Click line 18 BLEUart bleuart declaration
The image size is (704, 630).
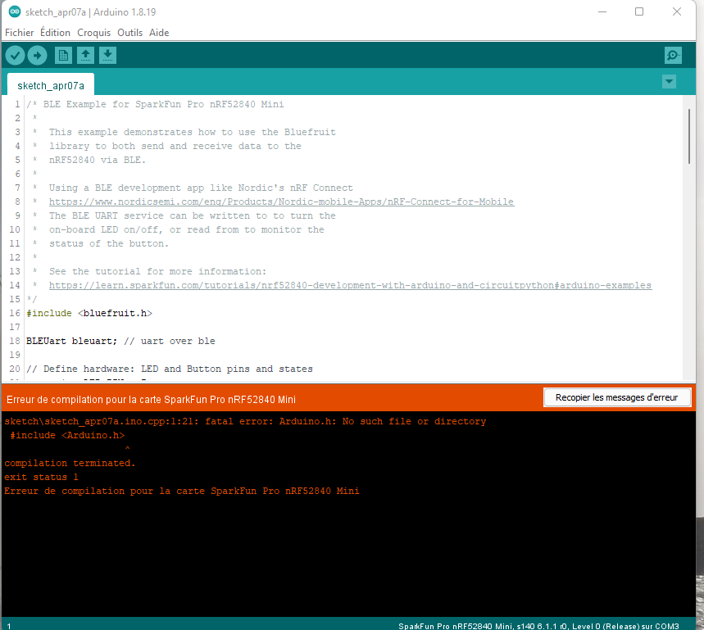tap(120, 341)
